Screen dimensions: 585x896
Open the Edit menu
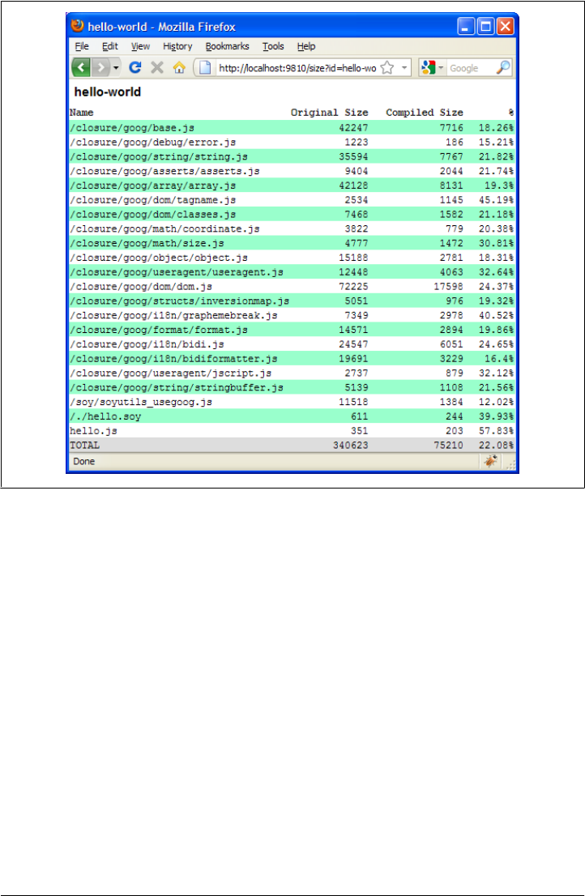[x=109, y=46]
